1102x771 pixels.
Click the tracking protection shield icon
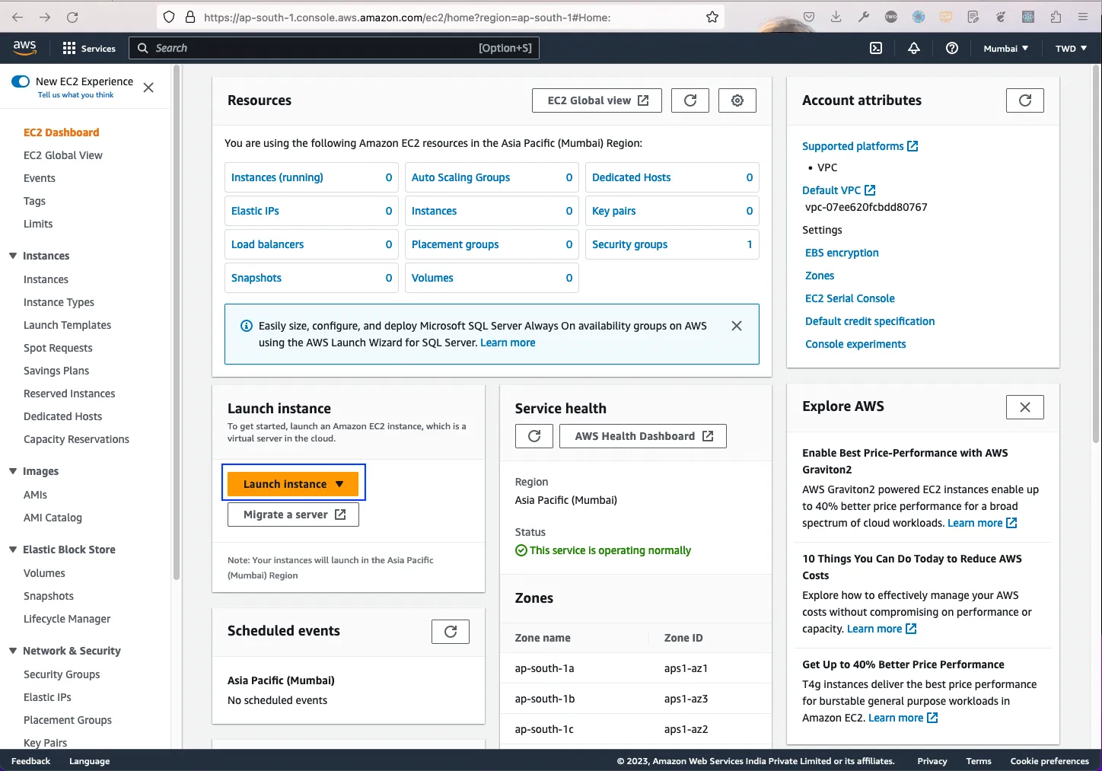coord(170,17)
